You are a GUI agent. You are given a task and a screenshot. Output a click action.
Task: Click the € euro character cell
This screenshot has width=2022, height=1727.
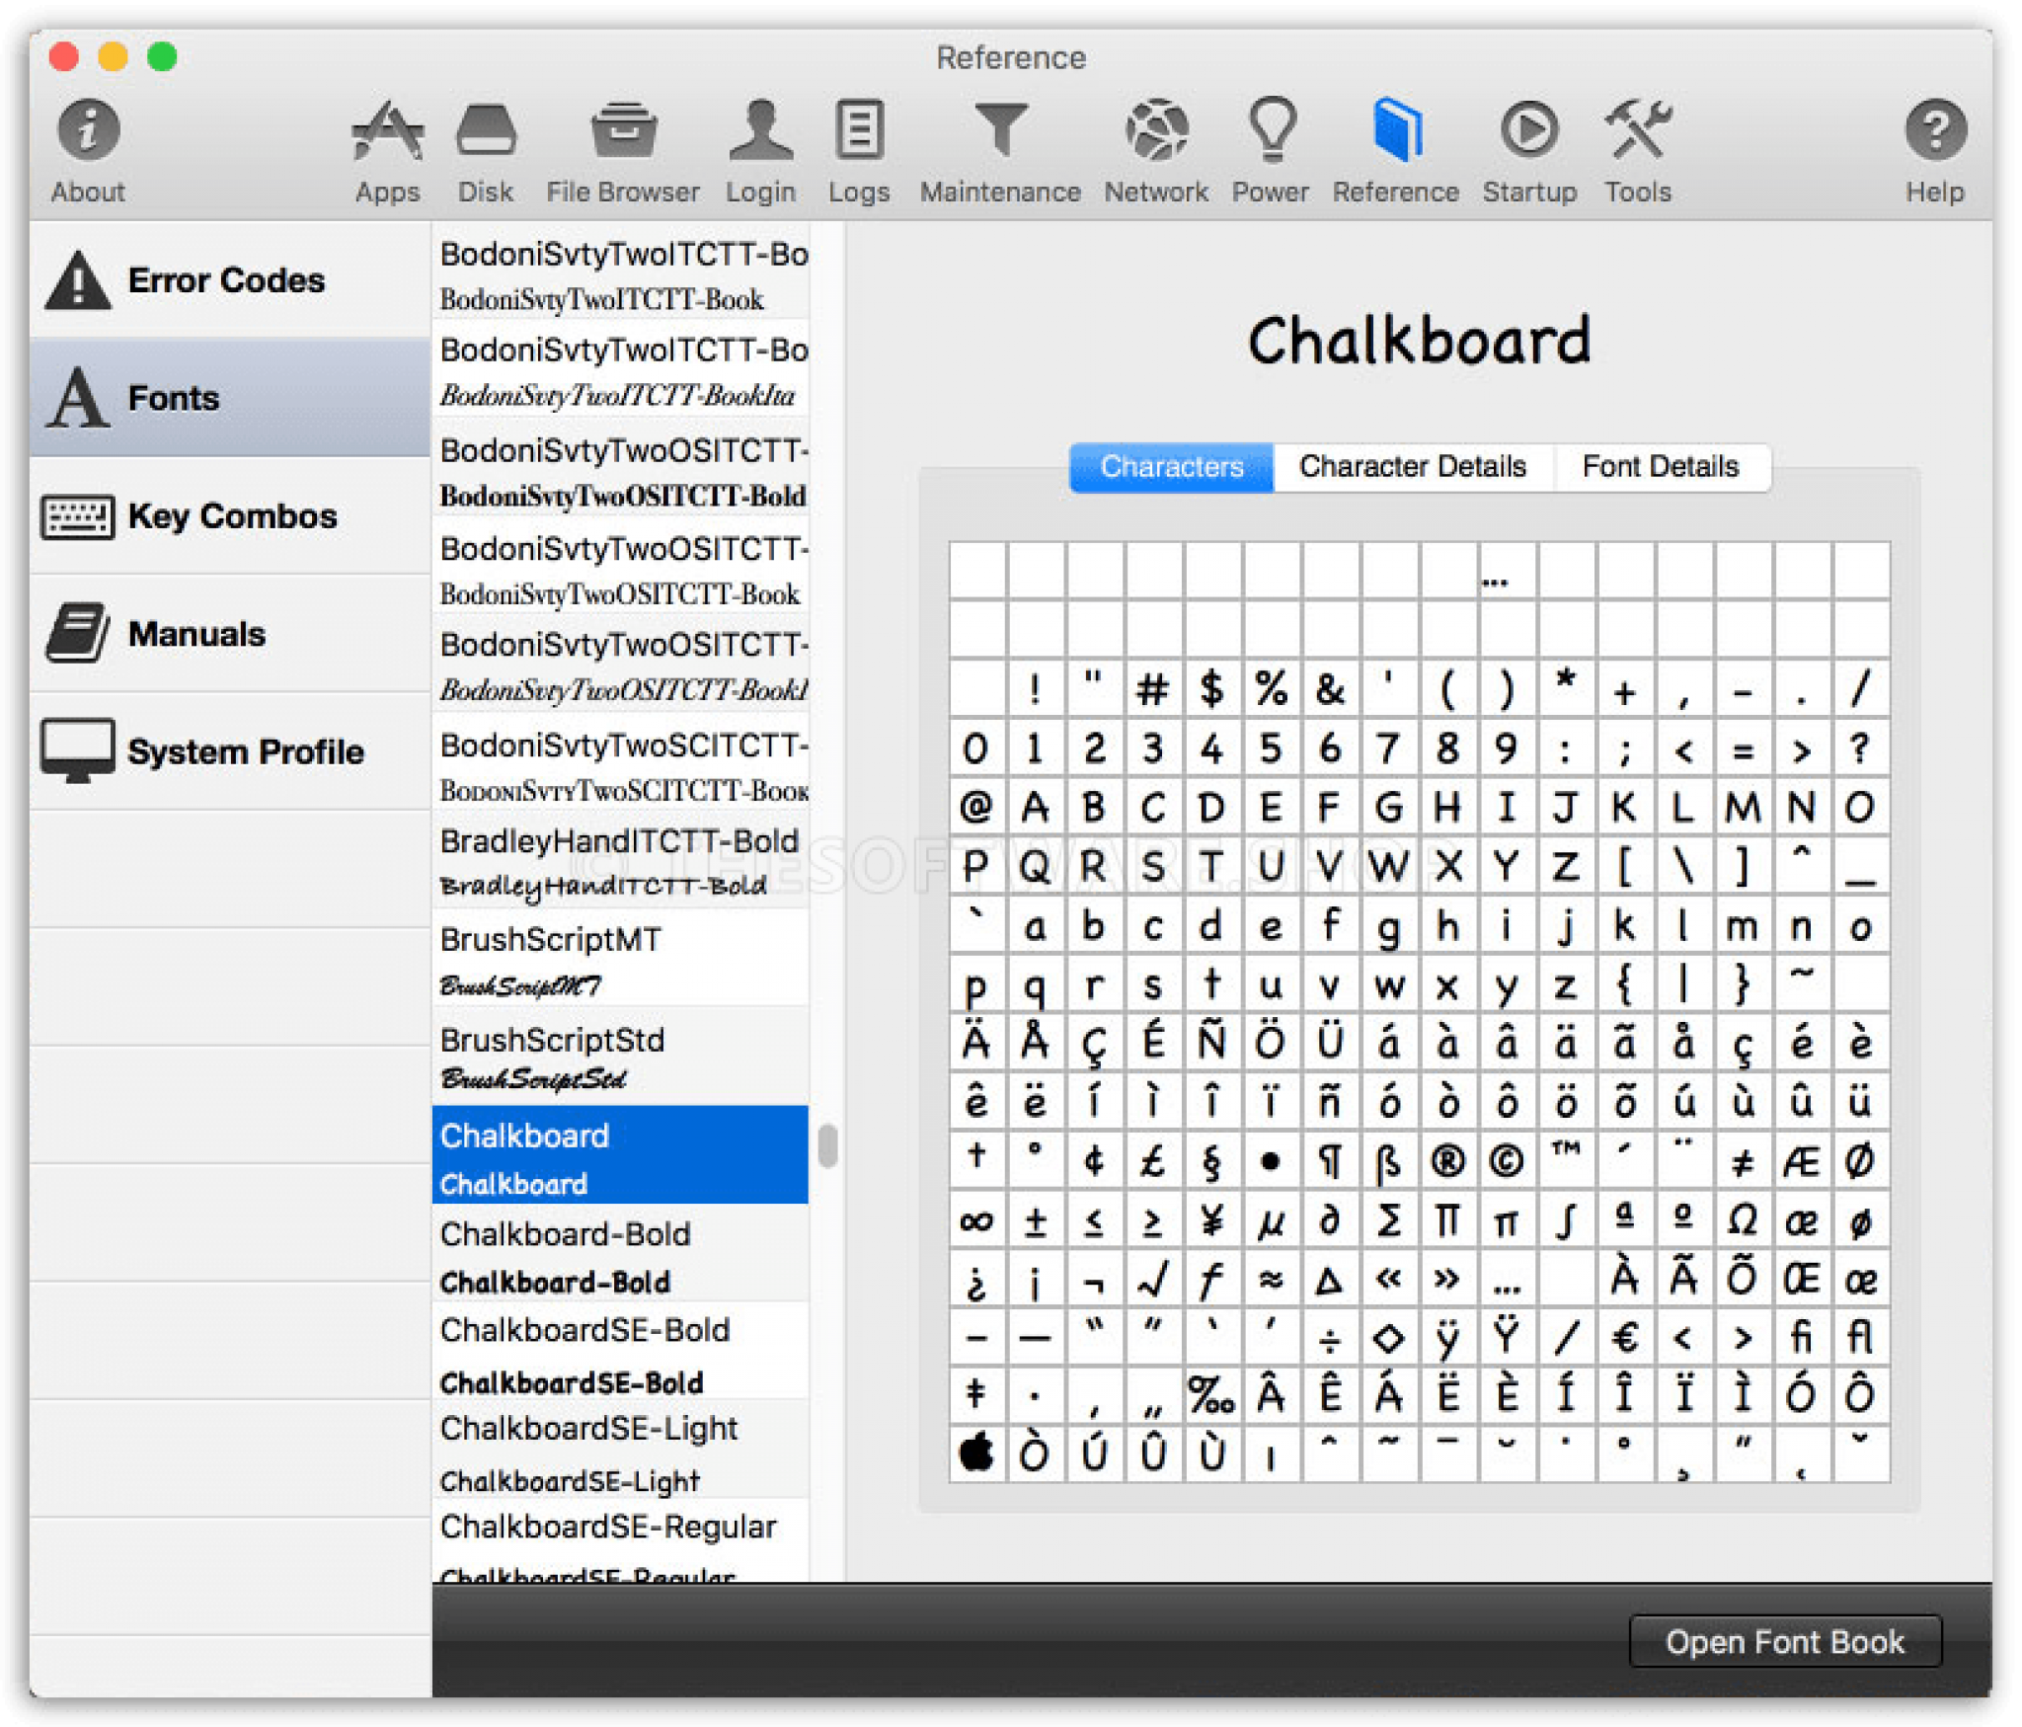pos(1625,1337)
